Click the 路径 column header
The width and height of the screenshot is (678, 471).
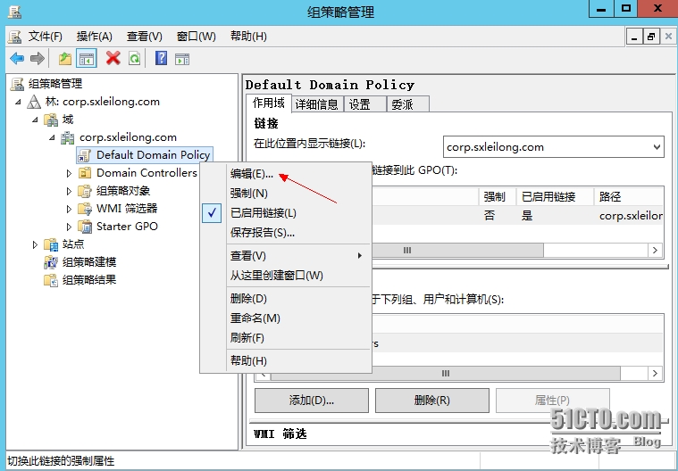[628, 197]
